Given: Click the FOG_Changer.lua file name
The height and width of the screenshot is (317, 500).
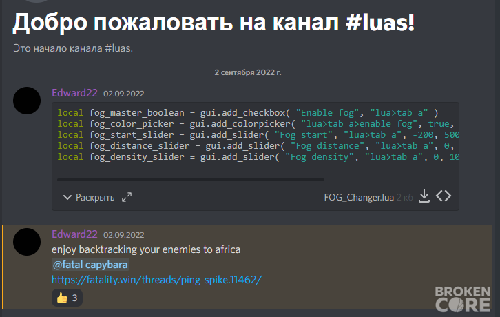Looking at the screenshot, I should pos(359,197).
